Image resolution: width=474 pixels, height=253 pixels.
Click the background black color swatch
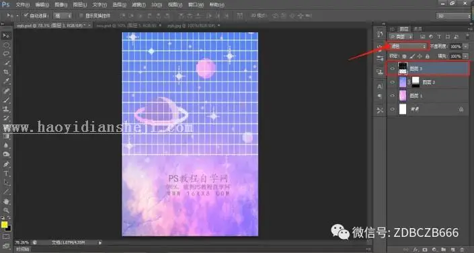(x=9, y=229)
